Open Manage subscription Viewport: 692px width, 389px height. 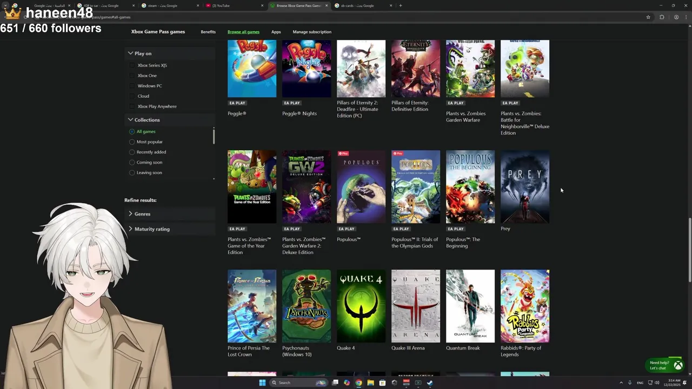pos(312,32)
